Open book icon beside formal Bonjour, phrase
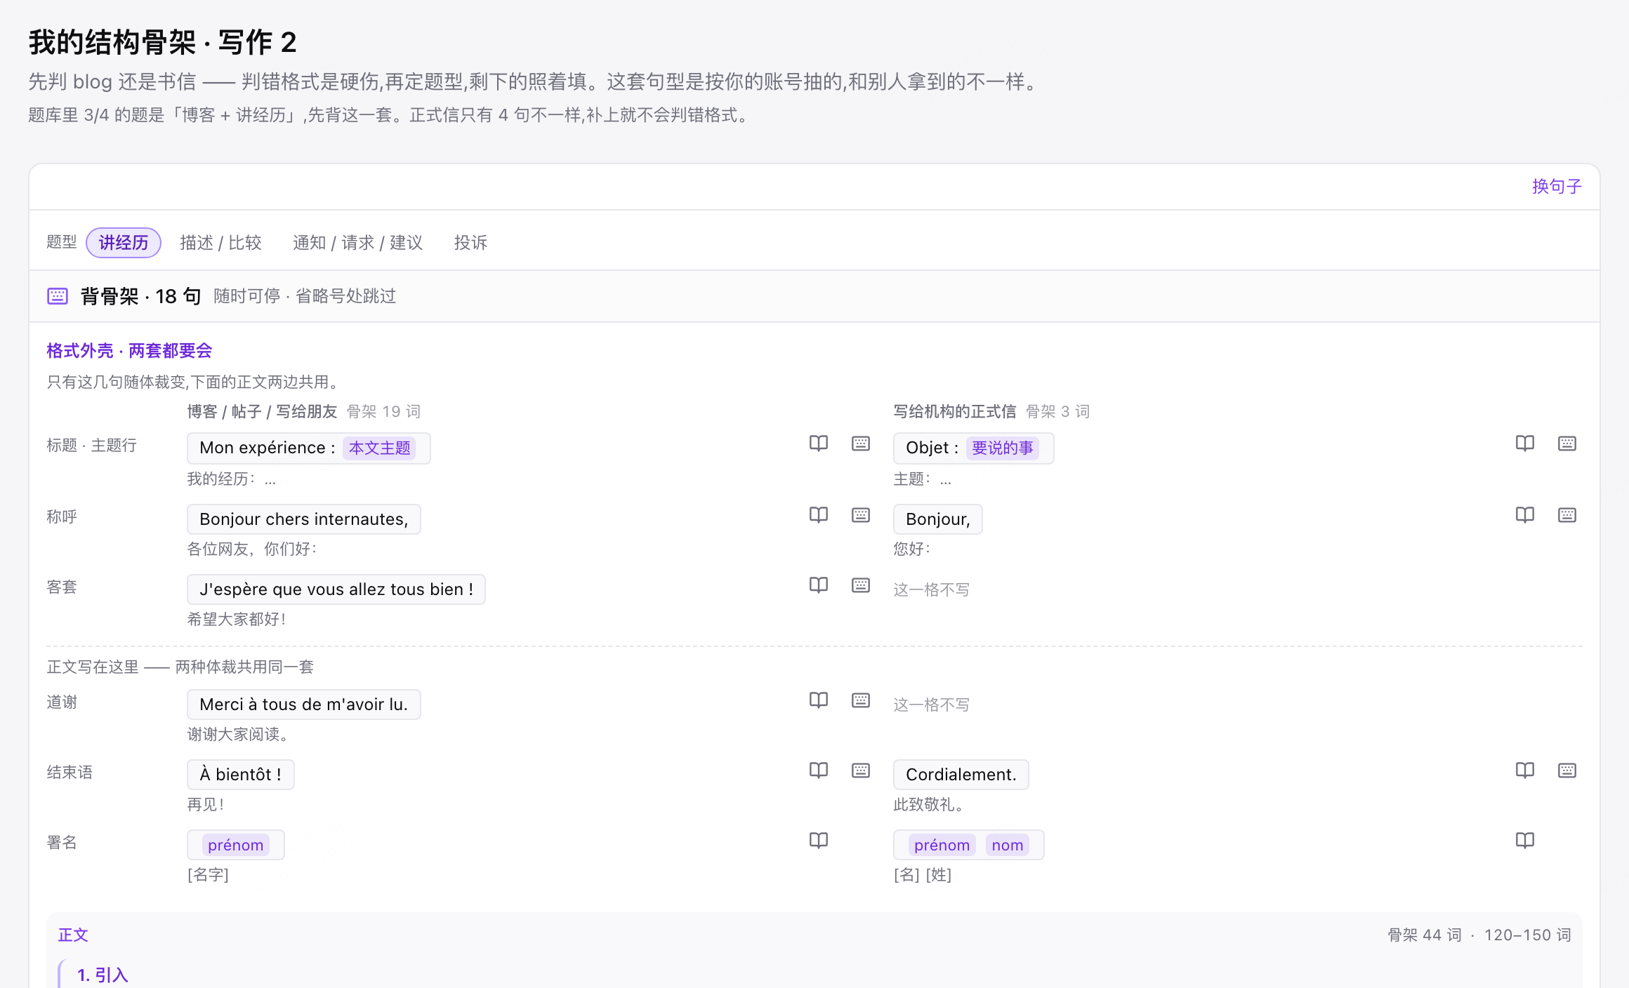 [1525, 515]
